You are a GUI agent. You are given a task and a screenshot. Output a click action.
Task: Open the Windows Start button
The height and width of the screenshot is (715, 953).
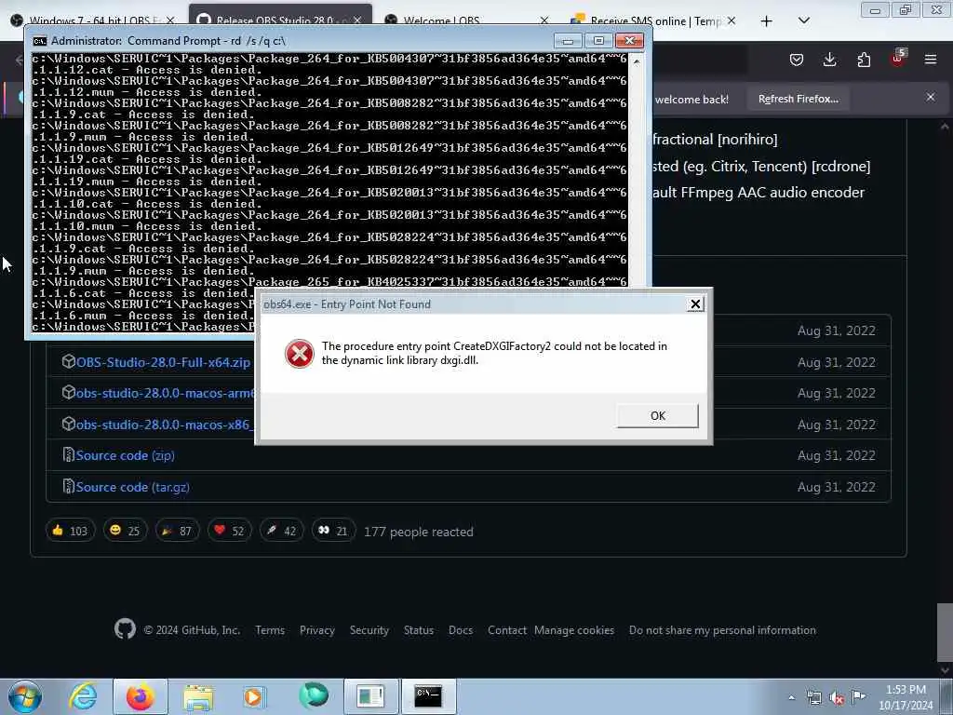tap(25, 696)
